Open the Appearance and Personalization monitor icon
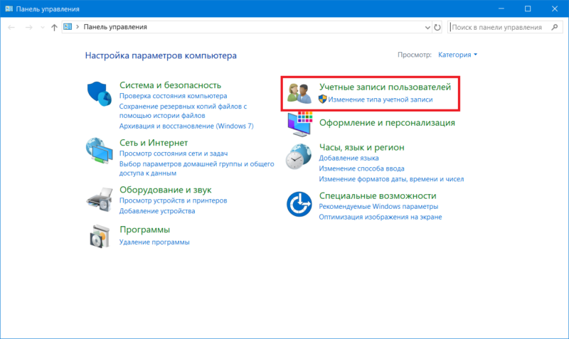 point(299,124)
